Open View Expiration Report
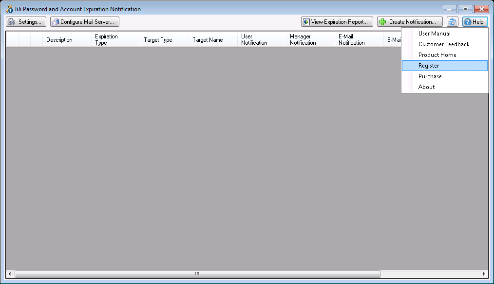The height and width of the screenshot is (284, 494). pyautogui.click(x=337, y=22)
